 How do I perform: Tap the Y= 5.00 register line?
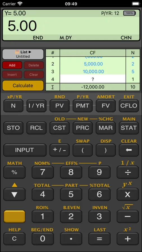(x=15, y=13)
